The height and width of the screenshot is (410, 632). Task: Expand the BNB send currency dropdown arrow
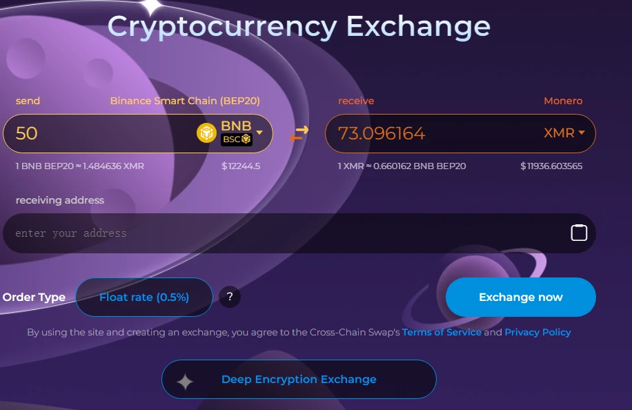tap(259, 133)
